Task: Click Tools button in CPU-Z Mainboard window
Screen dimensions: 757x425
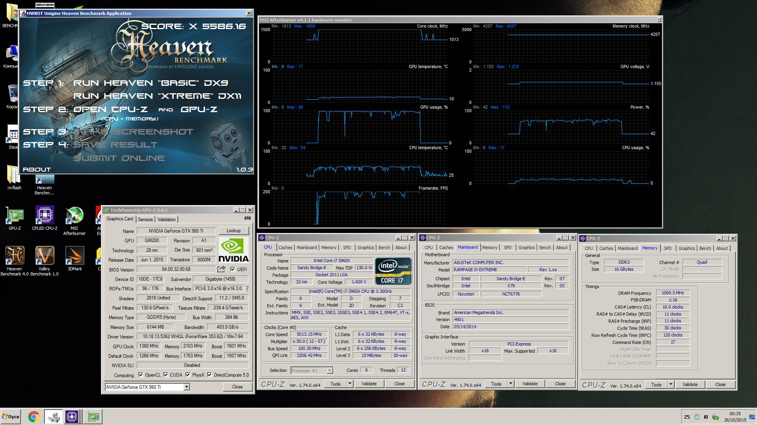Action: (496, 384)
